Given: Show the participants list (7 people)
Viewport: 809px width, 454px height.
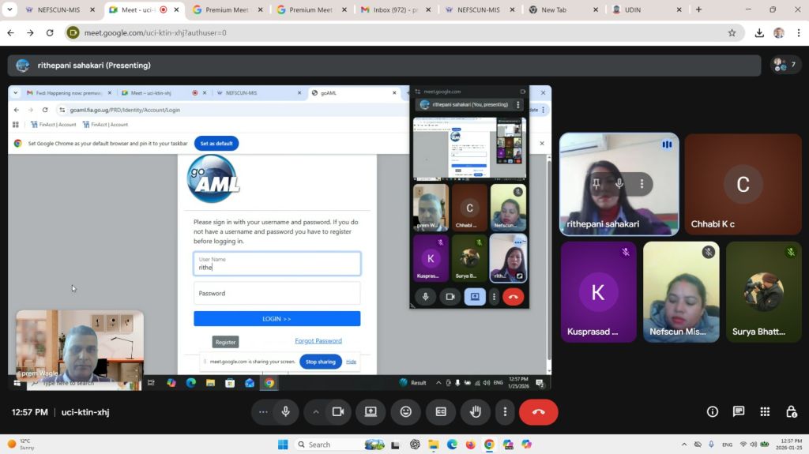Looking at the screenshot, I should tap(785, 65).
